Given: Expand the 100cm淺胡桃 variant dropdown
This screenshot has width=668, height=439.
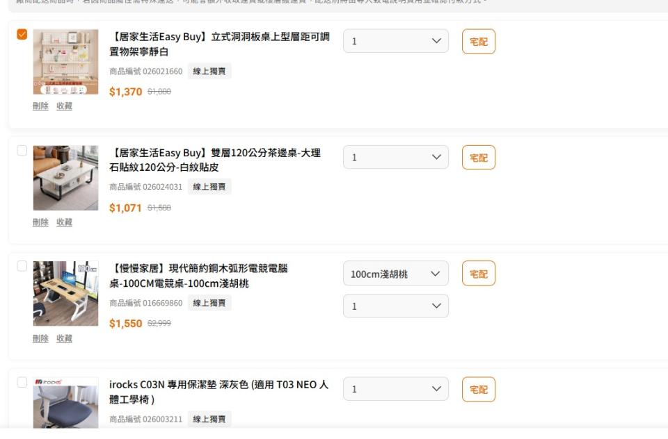Looking at the screenshot, I should (396, 274).
